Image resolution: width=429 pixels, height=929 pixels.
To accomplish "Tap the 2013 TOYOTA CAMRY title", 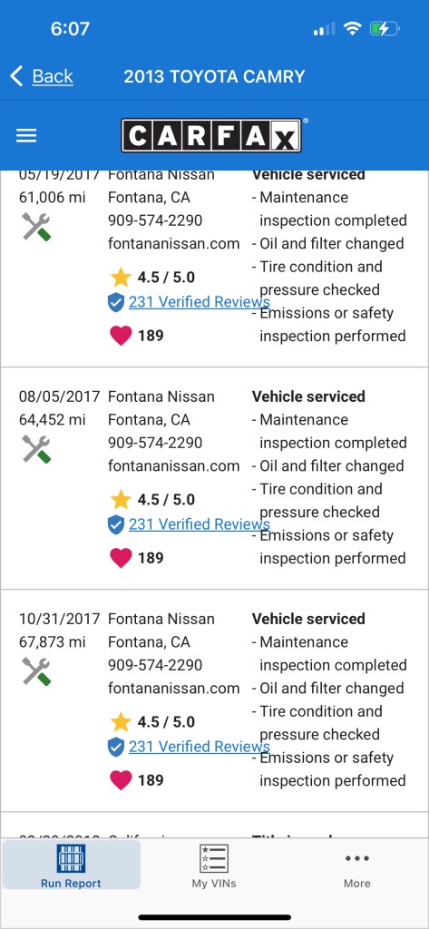I will 214,76.
